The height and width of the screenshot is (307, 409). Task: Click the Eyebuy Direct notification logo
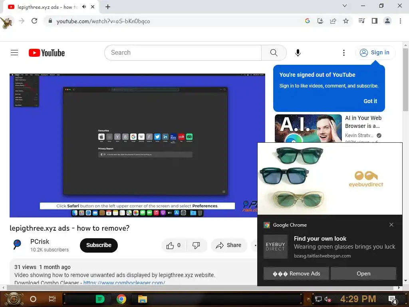coord(276,247)
